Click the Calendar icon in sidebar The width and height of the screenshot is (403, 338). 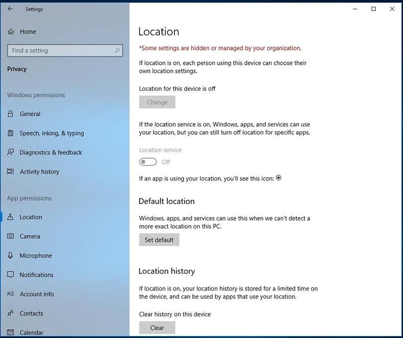click(x=10, y=332)
